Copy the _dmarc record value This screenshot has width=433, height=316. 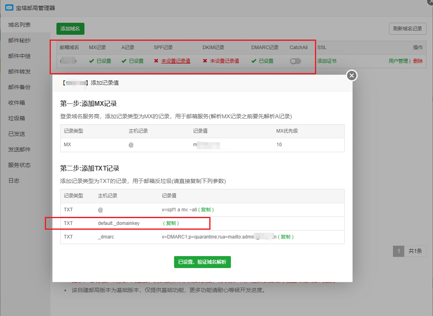pos(286,237)
